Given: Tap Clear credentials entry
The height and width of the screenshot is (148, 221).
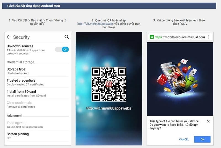Looking at the screenshot, I should tap(38, 104).
